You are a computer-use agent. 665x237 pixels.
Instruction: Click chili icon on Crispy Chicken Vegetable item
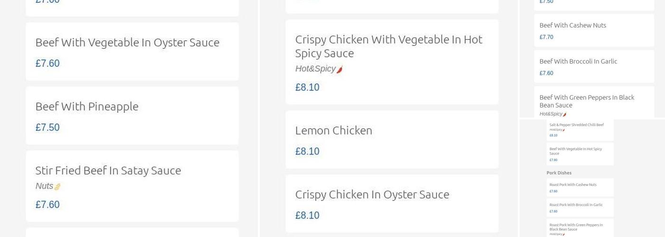click(340, 69)
